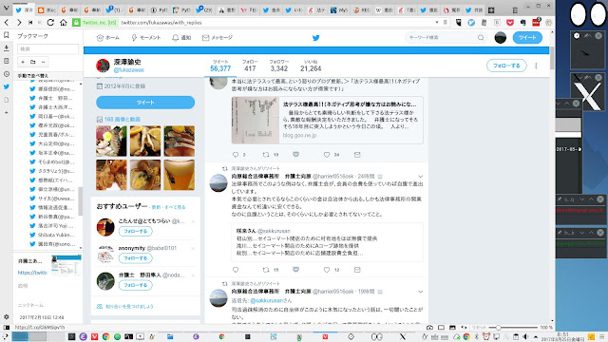This screenshot has width=608, height=342.
Task: Select the いいね 21,264 profile tab
Action: pyautogui.click(x=311, y=66)
